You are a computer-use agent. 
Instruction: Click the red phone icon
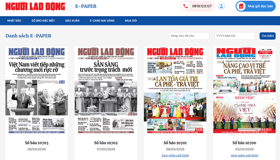(186, 6)
